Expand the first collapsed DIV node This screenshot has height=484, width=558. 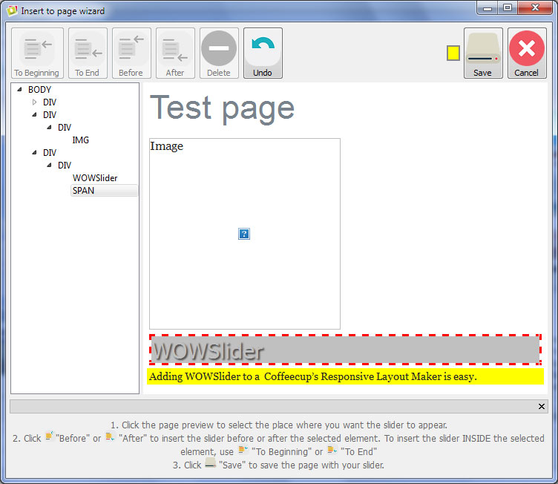point(35,102)
